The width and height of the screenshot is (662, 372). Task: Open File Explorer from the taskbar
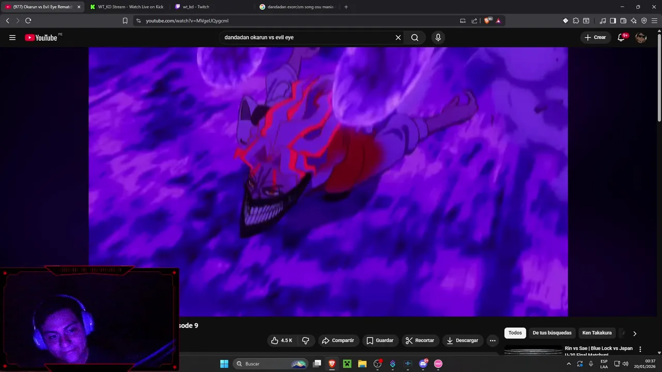(x=362, y=364)
